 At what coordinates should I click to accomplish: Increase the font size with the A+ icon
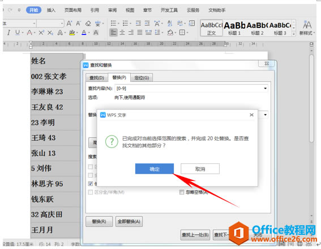coord(70,23)
